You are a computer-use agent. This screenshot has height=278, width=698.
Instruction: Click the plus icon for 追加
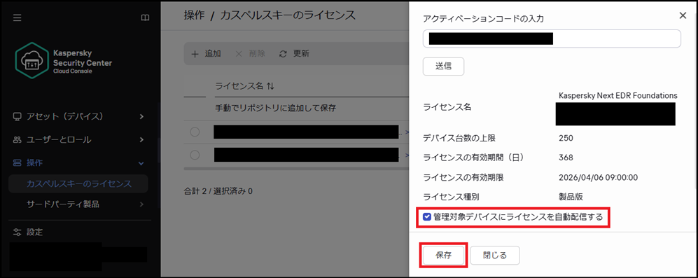tap(195, 54)
